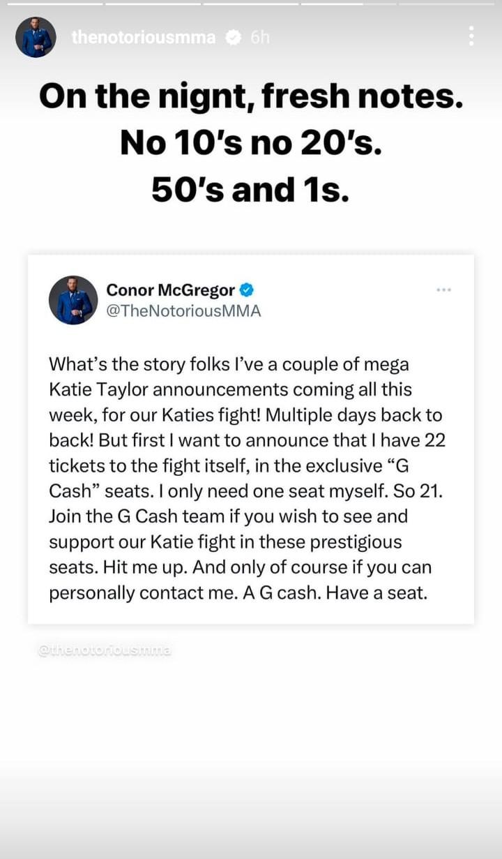This screenshot has width=502, height=859.
Task: Click the "50's and 1s." text line
Action: click(x=251, y=189)
